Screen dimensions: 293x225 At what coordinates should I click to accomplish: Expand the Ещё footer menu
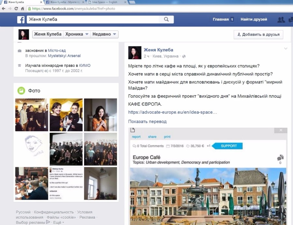(x=59, y=222)
